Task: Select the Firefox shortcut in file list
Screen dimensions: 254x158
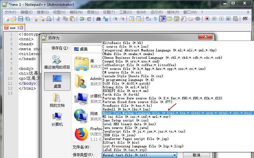Action: (88, 134)
